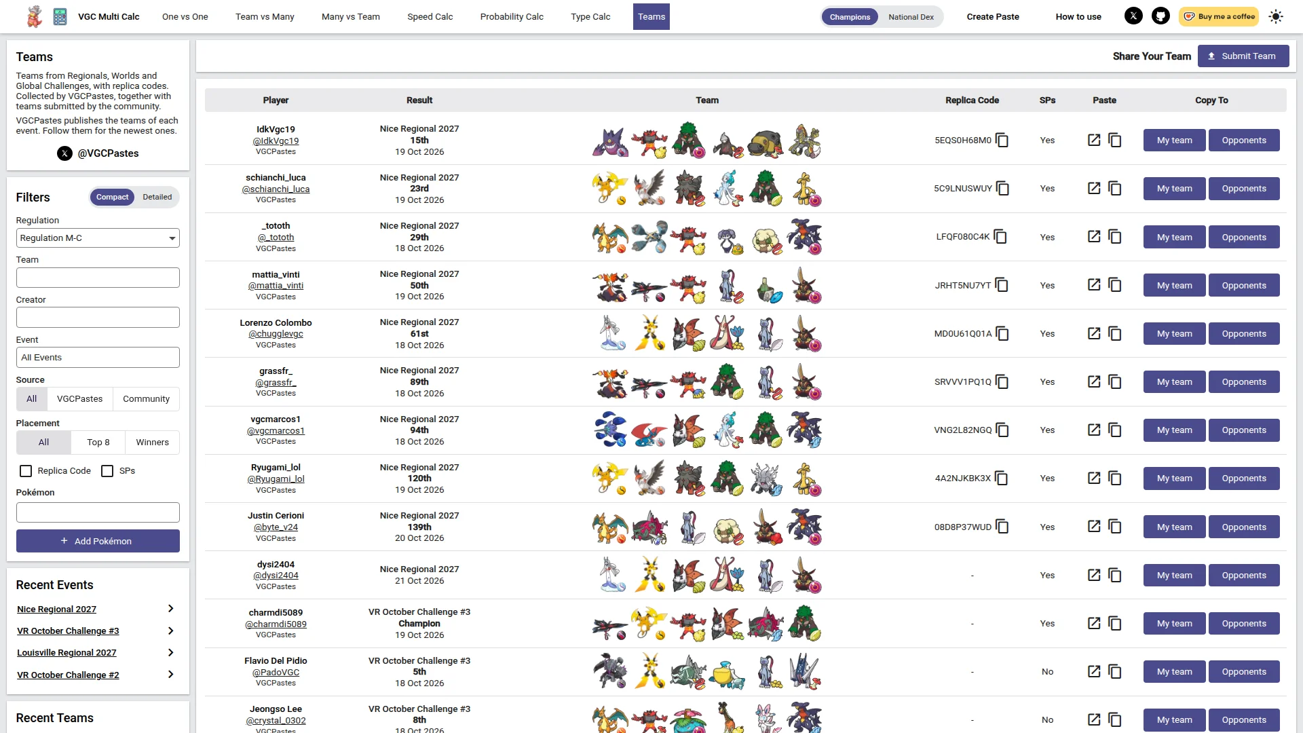Viewport: 1303px width, 733px height.
Task: Enable the SPs checkbox
Action: (107, 471)
